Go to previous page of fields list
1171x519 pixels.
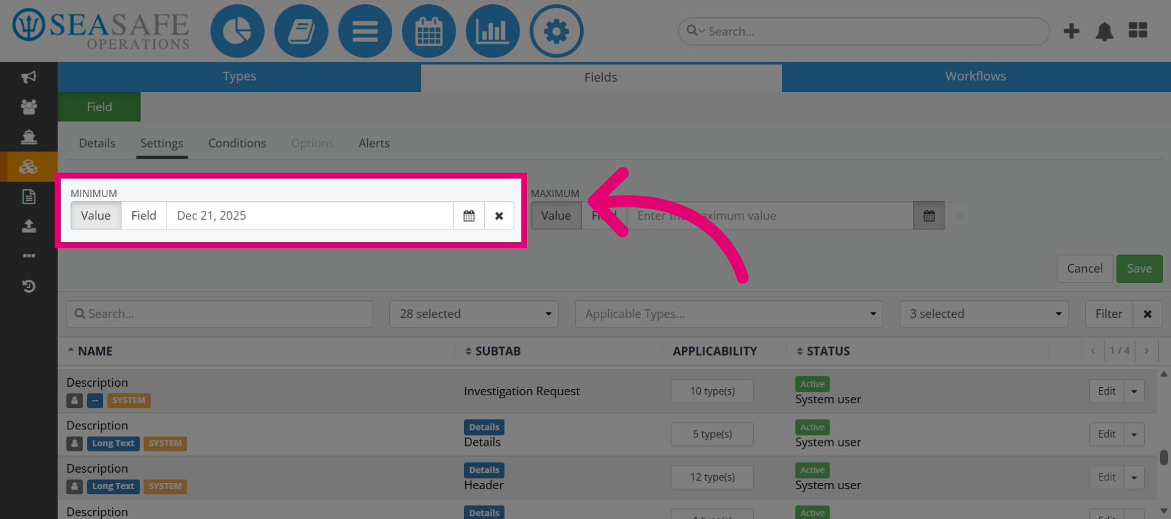[1092, 351]
